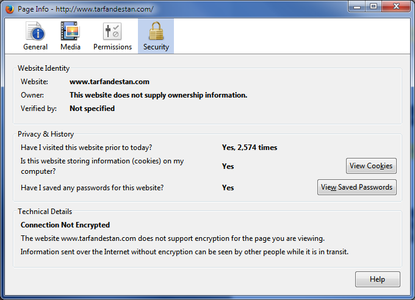
Task: Click the Firefox logo in the title bar
Action: pos(9,9)
